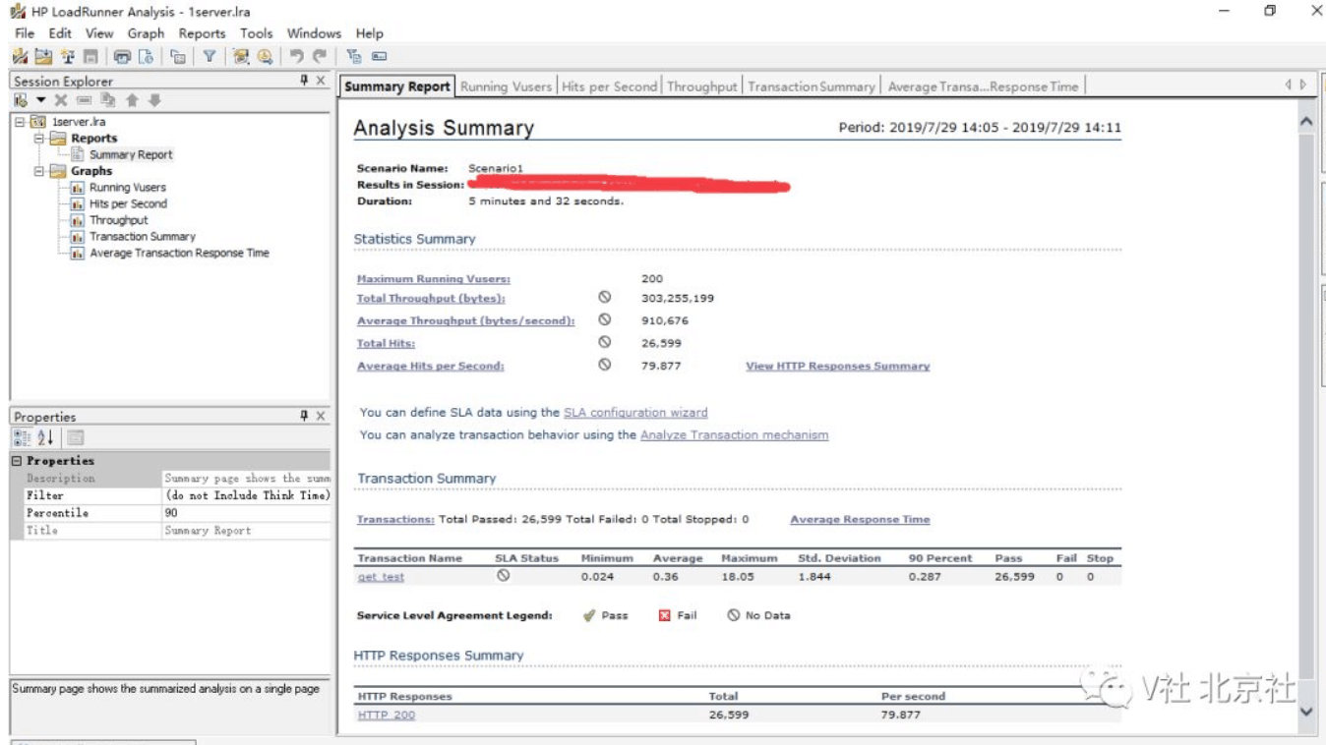The image size is (1326, 745).
Task: Open the View menu
Action: 99,33
